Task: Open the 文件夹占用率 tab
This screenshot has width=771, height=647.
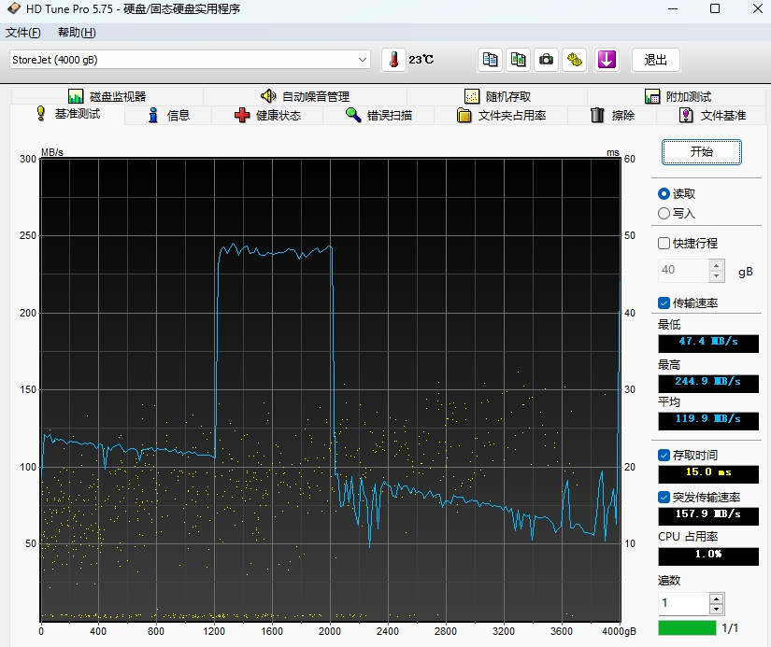Action: pyautogui.click(x=501, y=116)
